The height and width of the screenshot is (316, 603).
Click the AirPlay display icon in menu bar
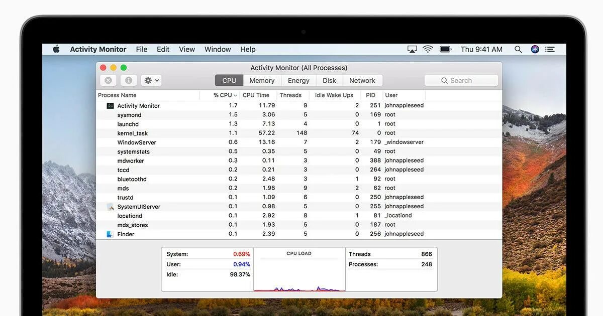click(412, 49)
